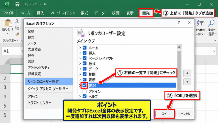Click the 貼り付け paste icon

(8, 23)
